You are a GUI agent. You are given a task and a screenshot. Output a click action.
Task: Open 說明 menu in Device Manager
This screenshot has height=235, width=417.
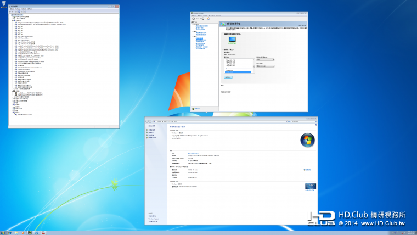pos(30,9)
